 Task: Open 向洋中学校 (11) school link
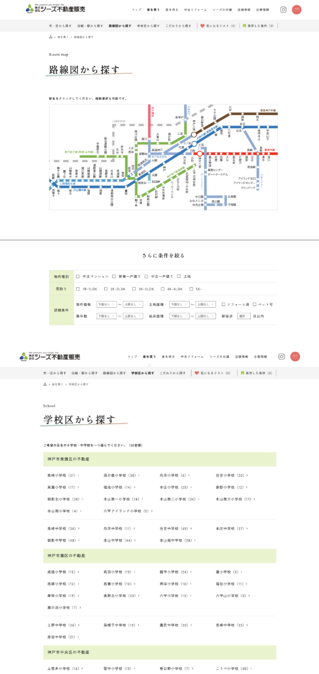(x=119, y=528)
